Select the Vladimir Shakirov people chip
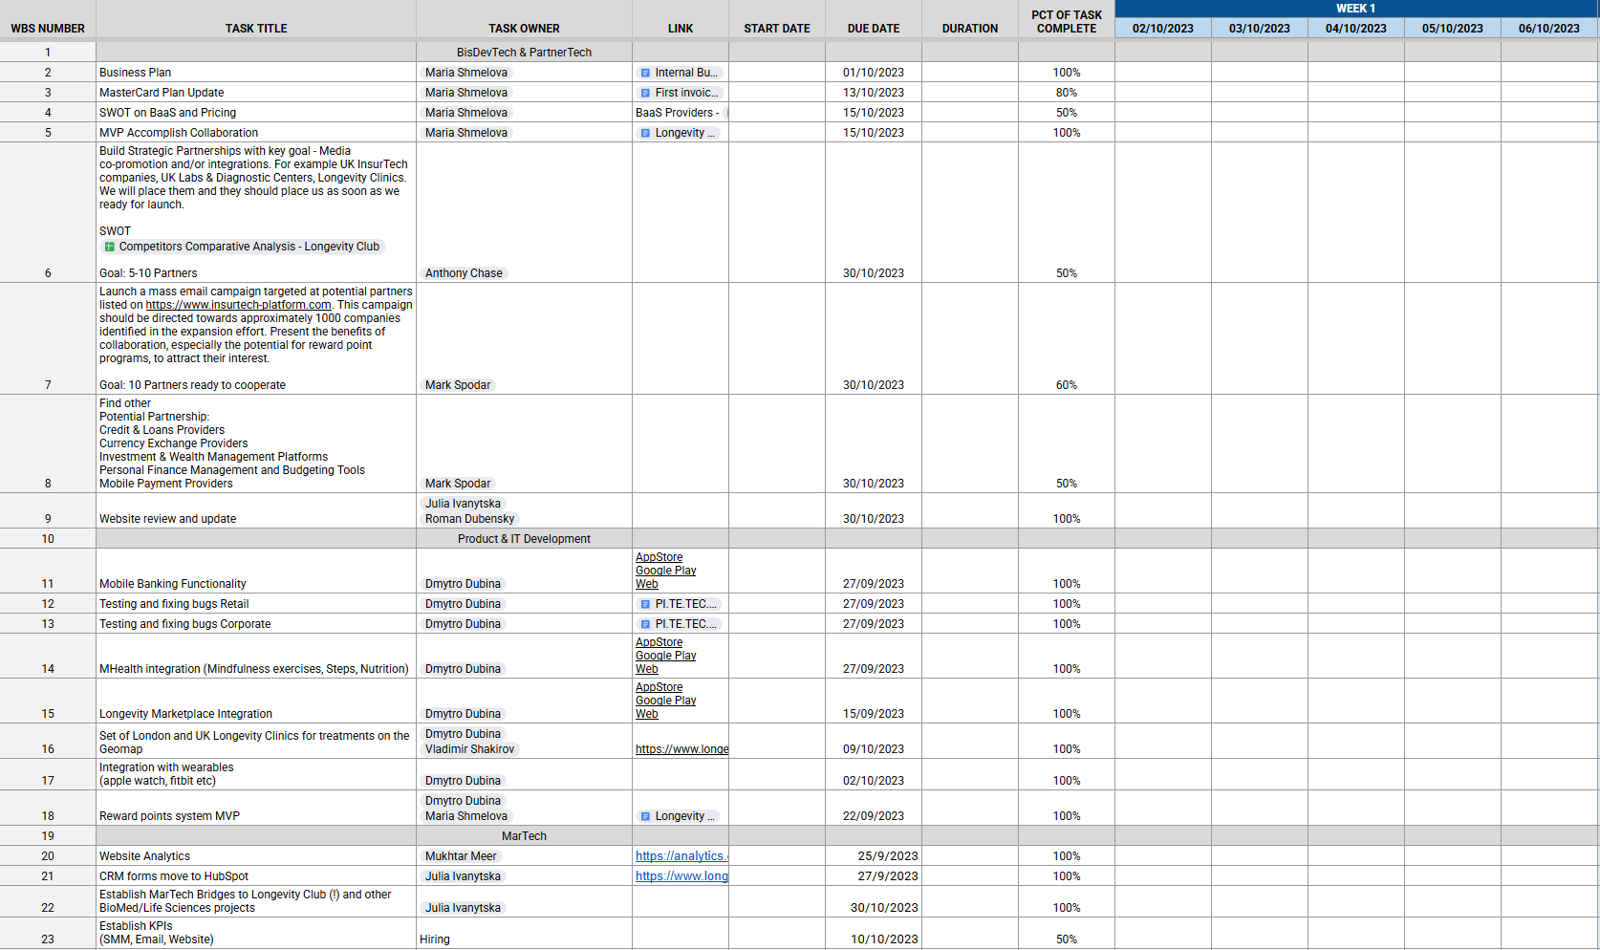1600x950 pixels. [469, 749]
